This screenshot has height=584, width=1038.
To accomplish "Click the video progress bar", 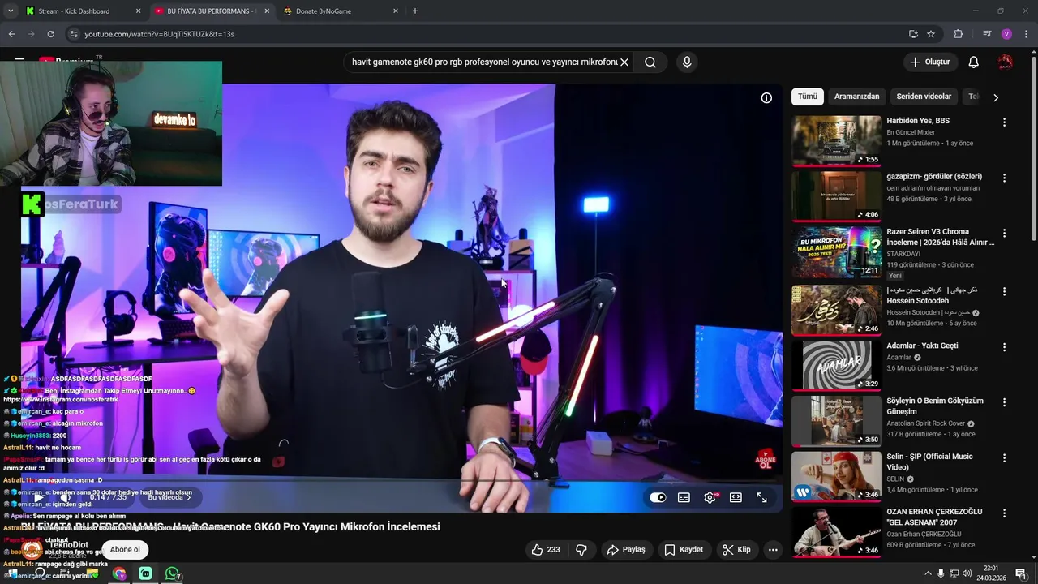I will click(401, 481).
